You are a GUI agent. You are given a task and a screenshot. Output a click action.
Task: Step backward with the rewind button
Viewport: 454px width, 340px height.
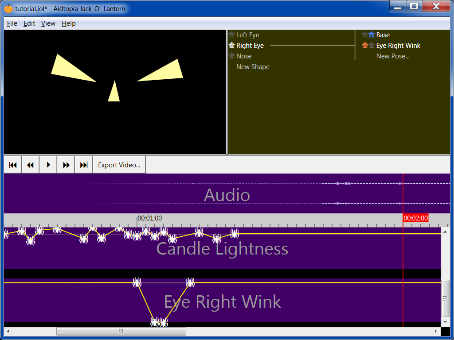point(31,165)
